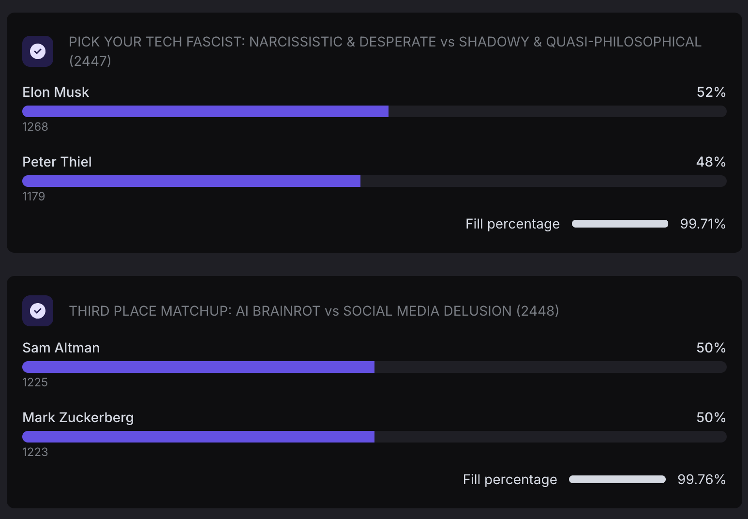The width and height of the screenshot is (748, 519).
Task: Click Peter Thiel's 48% result
Action: pos(711,162)
